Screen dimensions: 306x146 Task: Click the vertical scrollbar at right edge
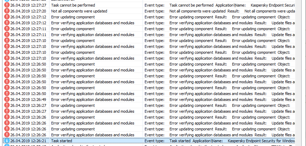[300, 69]
